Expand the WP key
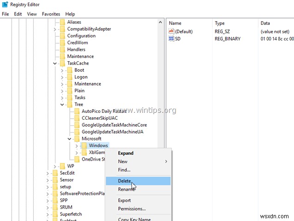 point(55,167)
